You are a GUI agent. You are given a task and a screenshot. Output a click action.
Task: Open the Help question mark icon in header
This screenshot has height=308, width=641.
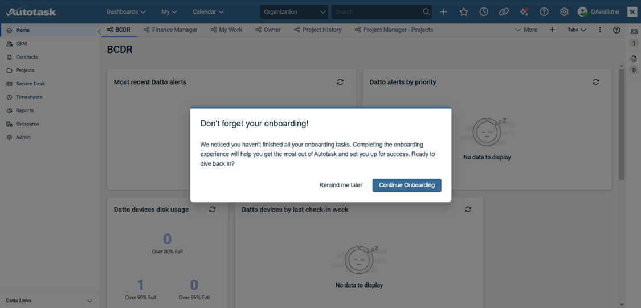(x=544, y=12)
